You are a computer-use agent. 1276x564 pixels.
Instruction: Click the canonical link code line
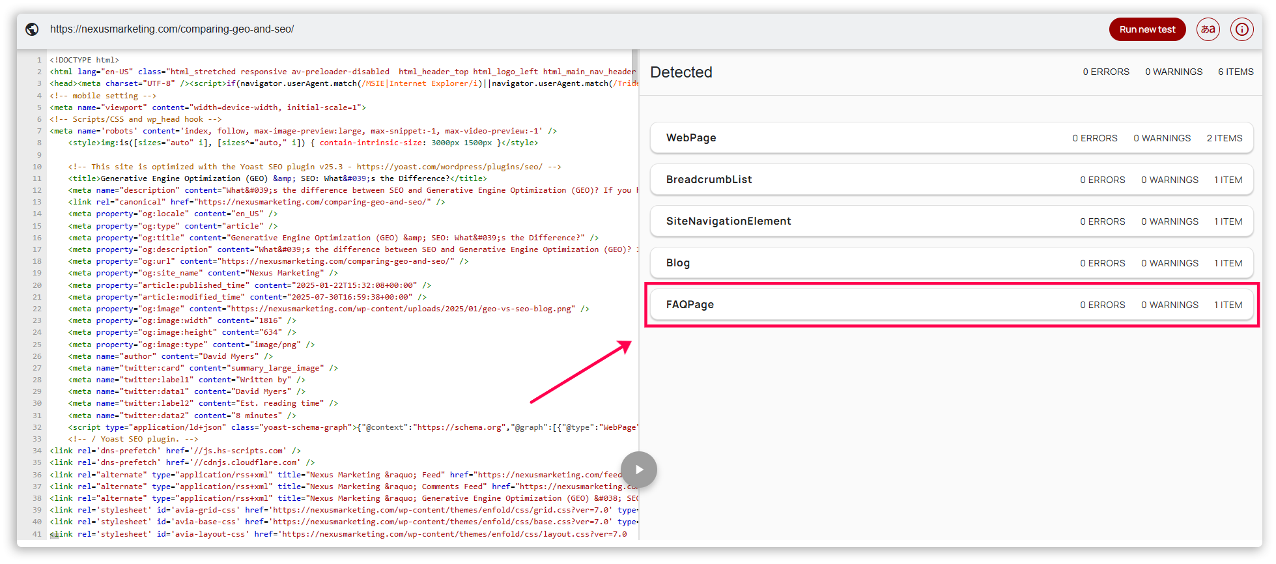click(257, 202)
